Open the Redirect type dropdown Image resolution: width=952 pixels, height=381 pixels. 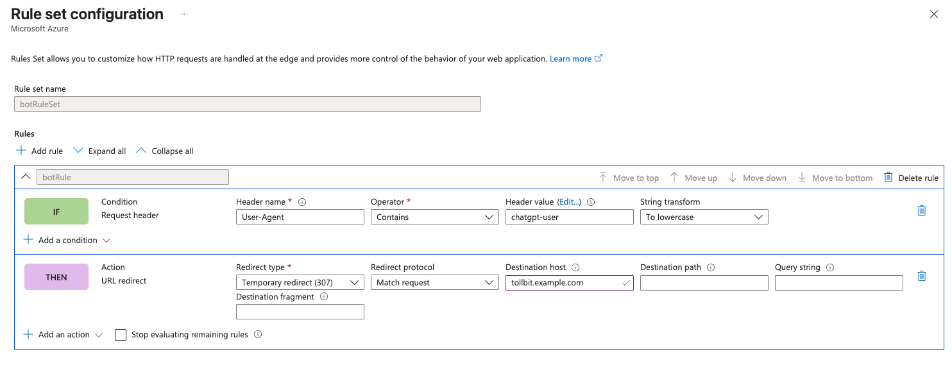point(300,282)
